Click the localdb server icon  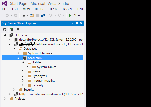[16, 40]
